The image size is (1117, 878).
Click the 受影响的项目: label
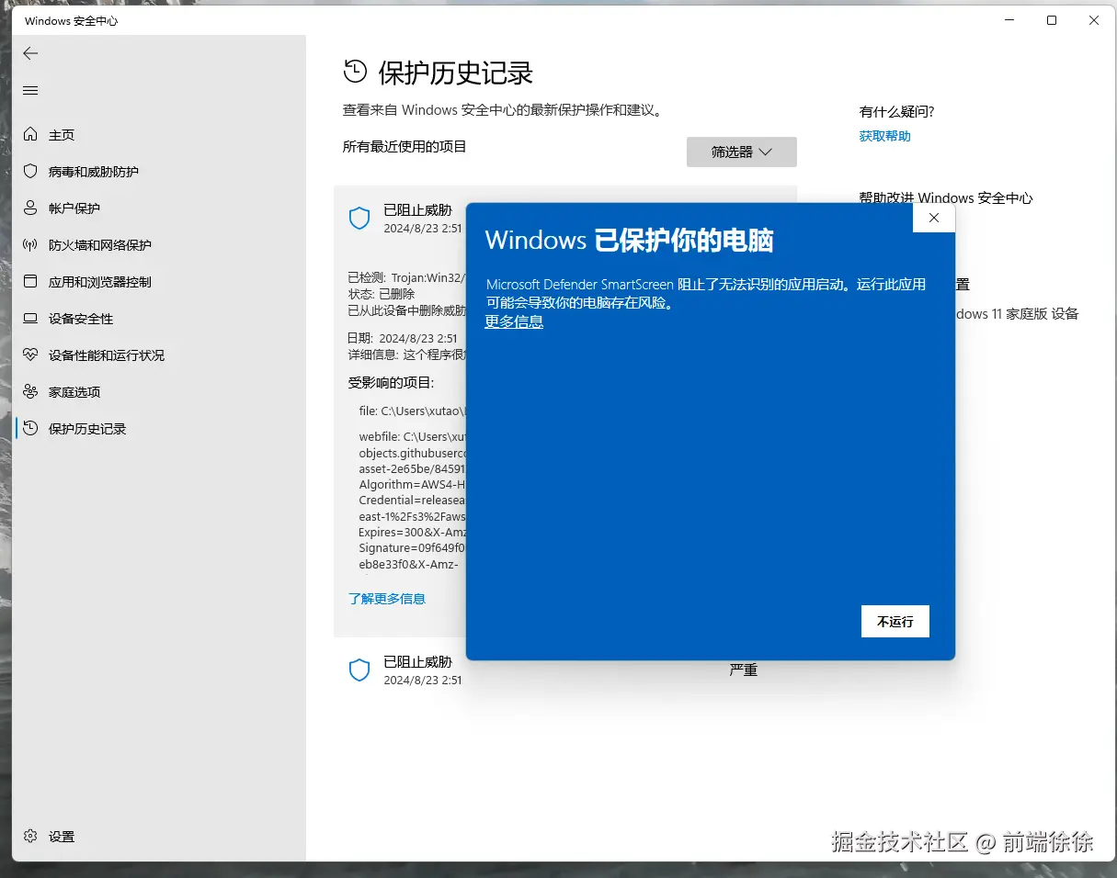(391, 383)
